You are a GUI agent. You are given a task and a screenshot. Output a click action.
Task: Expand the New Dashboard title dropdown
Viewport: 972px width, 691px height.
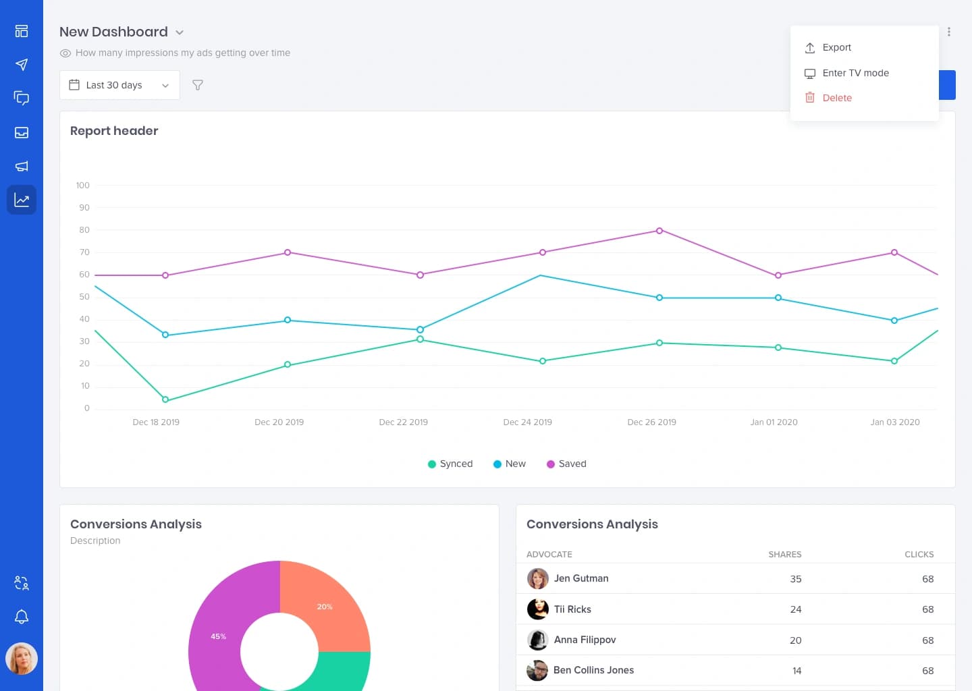point(179,32)
